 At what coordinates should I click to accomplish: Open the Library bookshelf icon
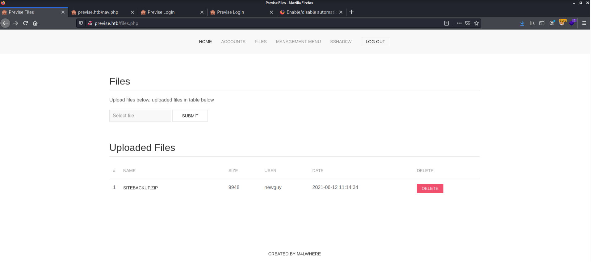coord(532,23)
